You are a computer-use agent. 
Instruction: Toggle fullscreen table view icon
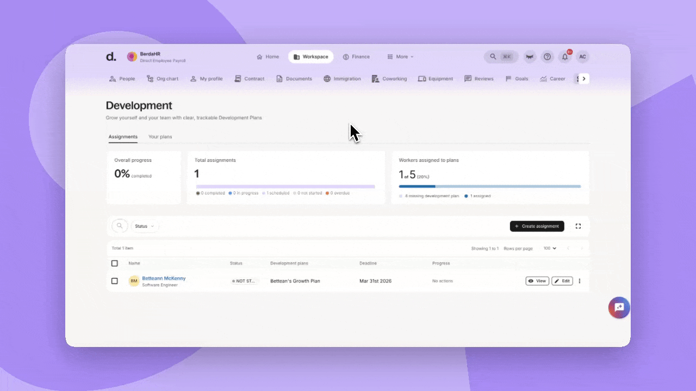pyautogui.click(x=578, y=226)
